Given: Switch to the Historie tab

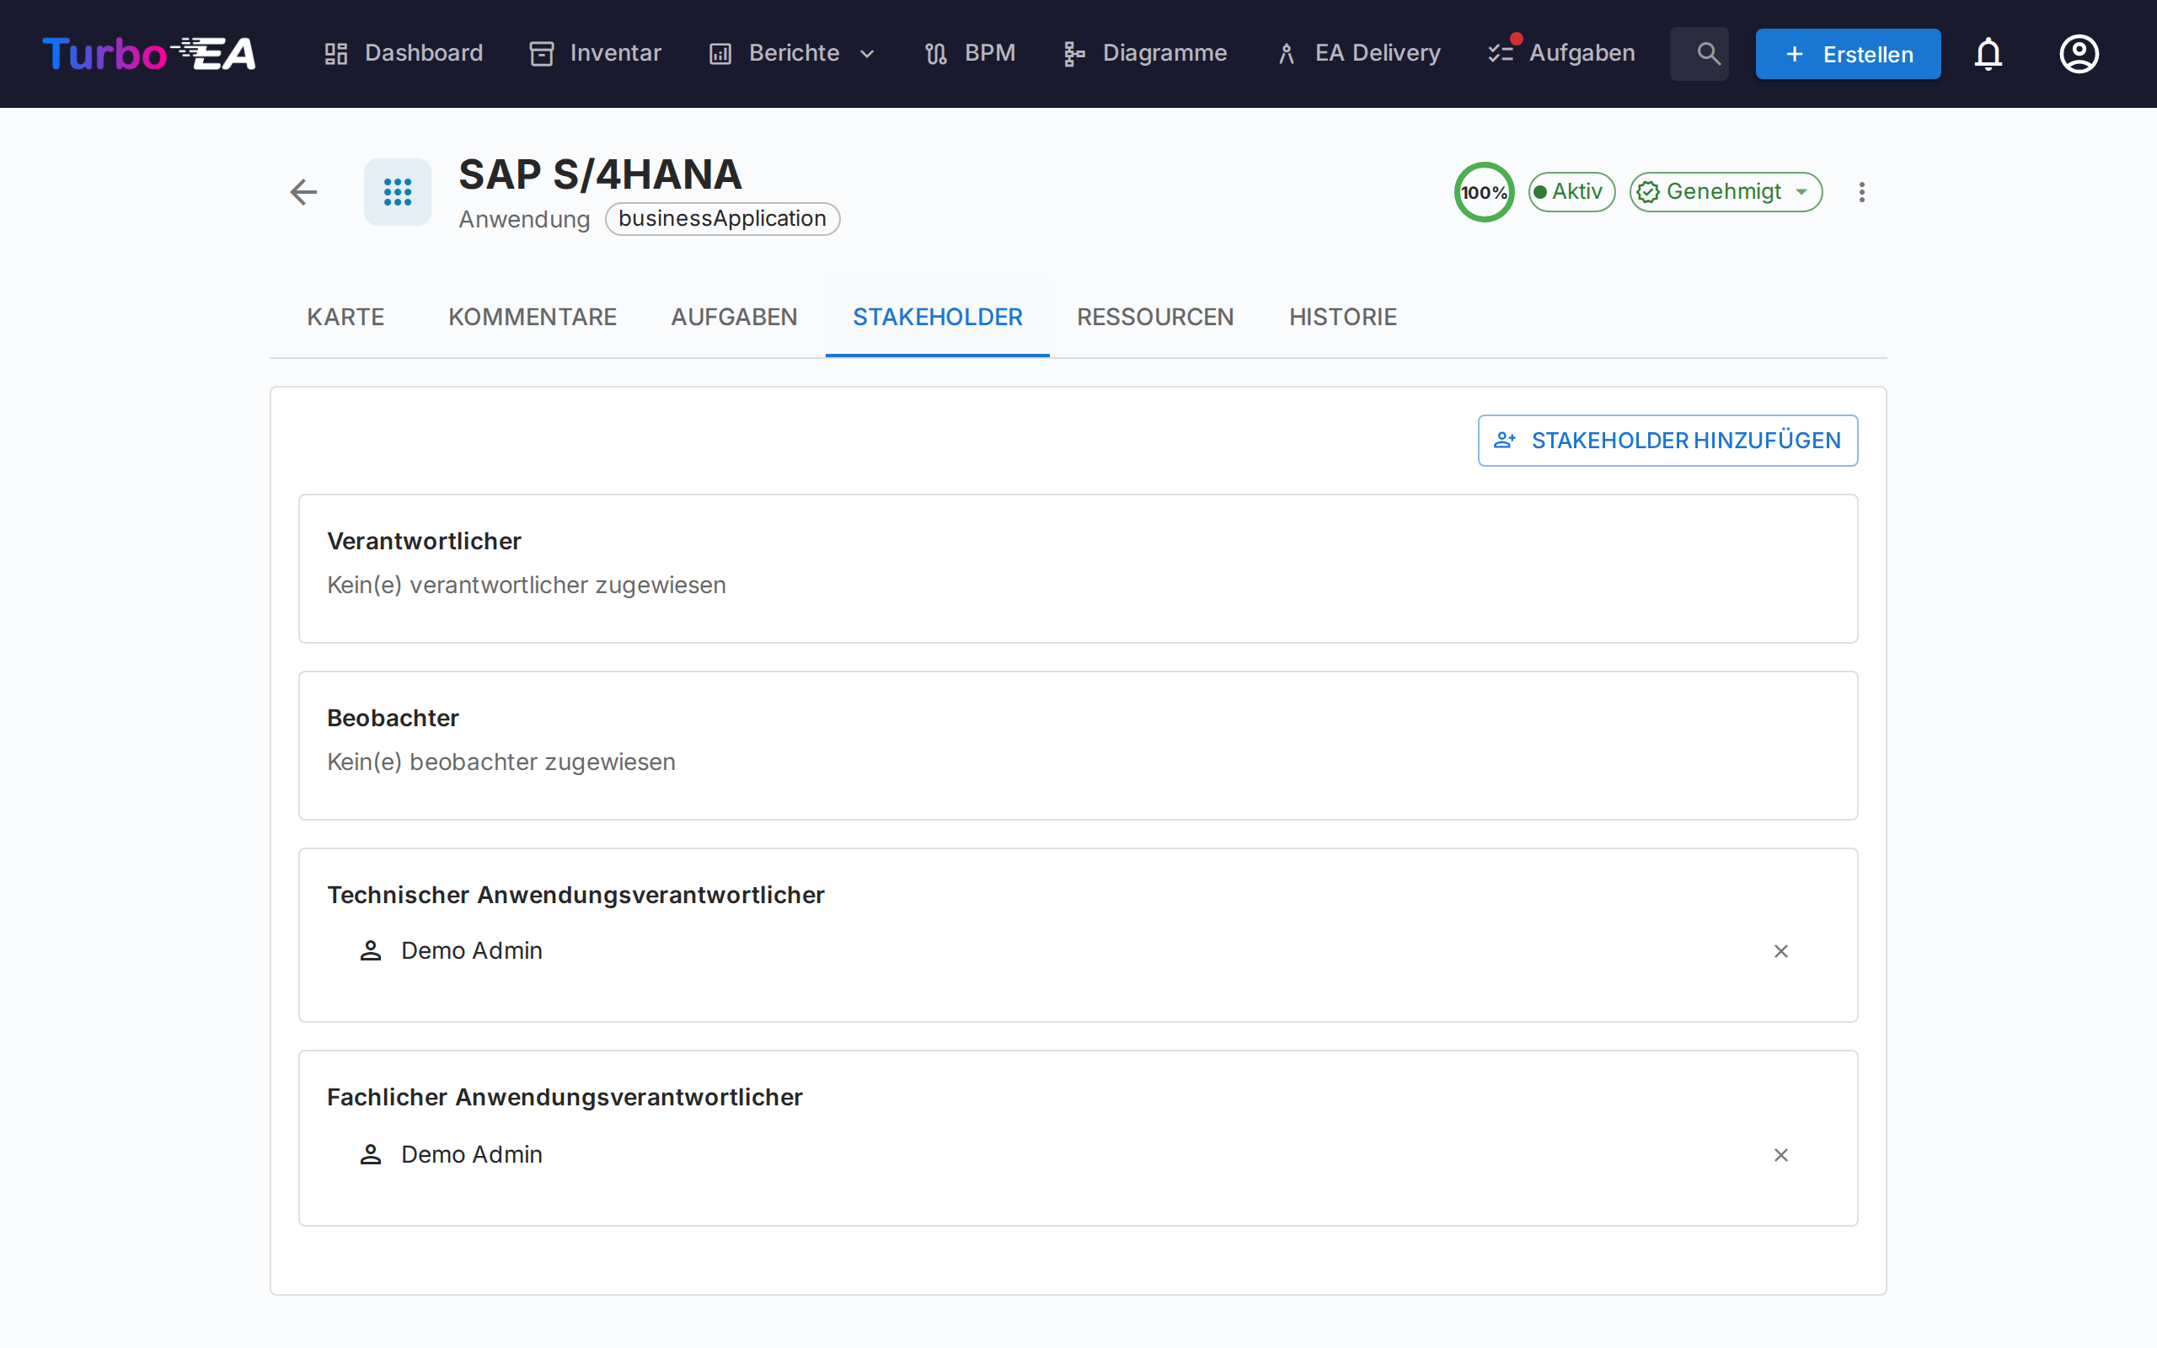Looking at the screenshot, I should (1342, 317).
